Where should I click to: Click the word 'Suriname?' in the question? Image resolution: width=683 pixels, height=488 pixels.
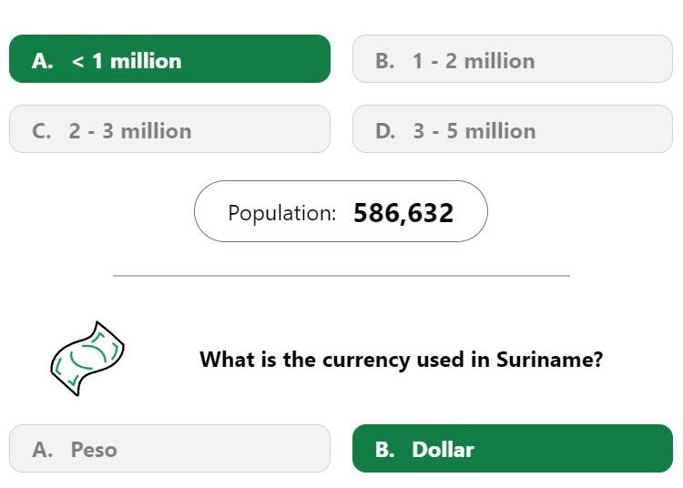pos(550,360)
